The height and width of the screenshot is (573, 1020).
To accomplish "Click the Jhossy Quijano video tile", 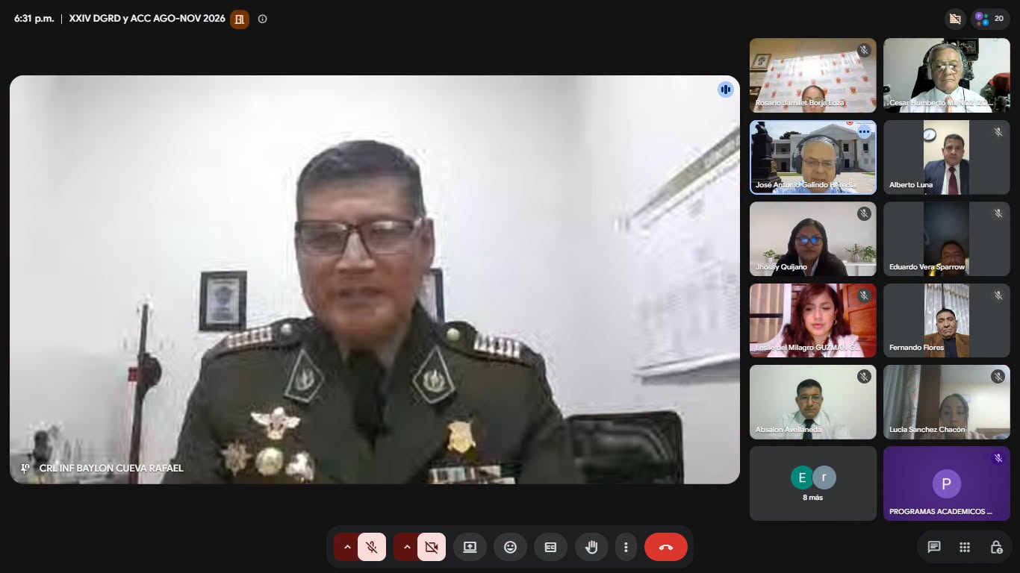I will coord(813,239).
